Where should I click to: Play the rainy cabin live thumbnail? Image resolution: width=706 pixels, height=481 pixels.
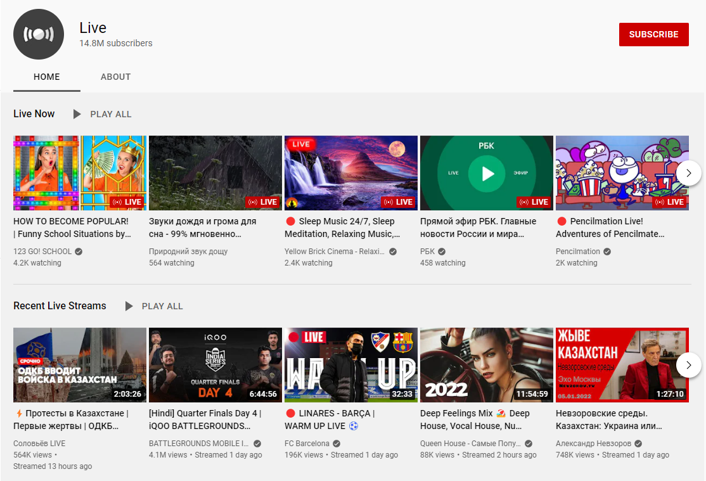(215, 173)
